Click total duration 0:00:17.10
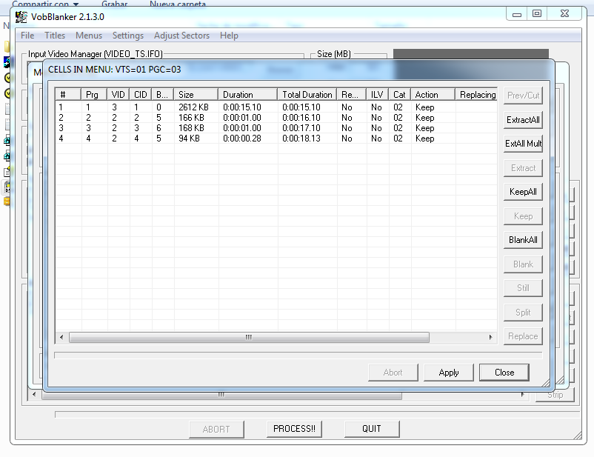Screen dimensions: 594x457 coord(301,128)
